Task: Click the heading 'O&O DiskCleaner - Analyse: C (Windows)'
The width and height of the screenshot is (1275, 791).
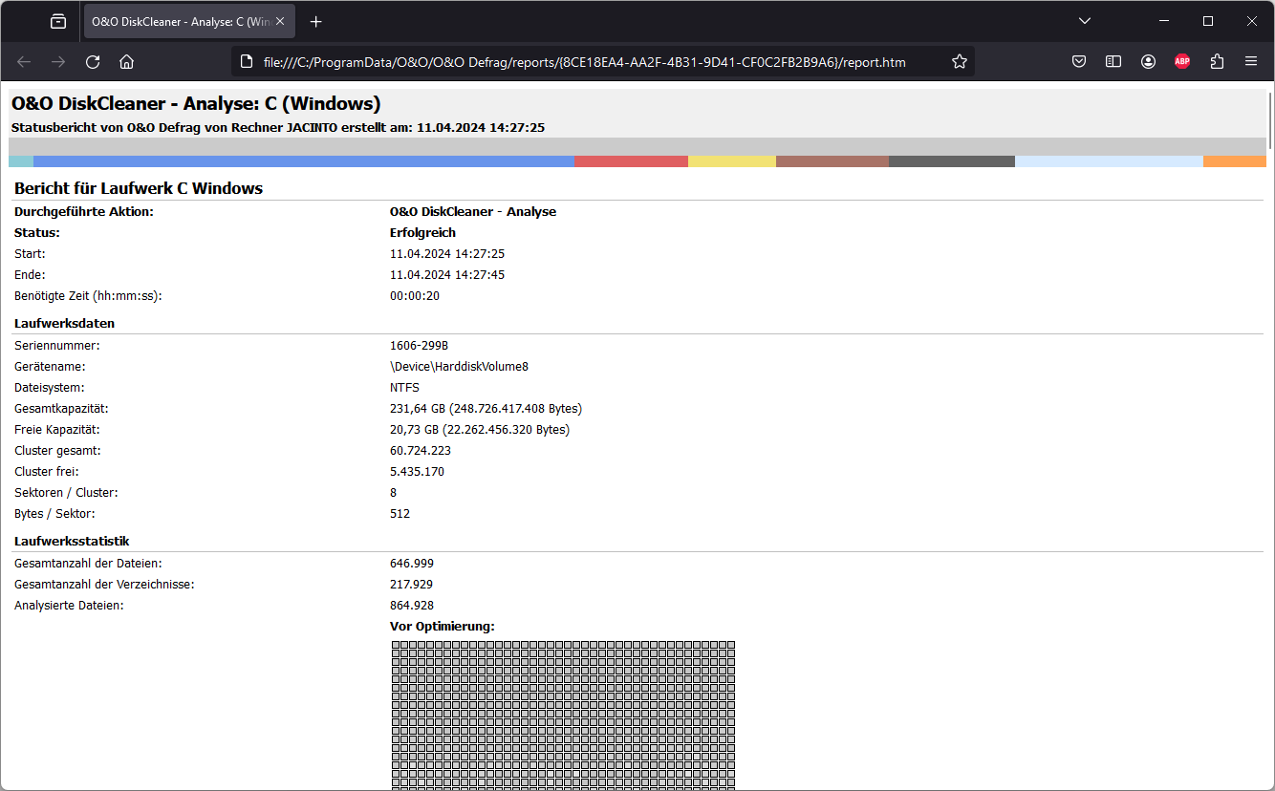Action: [196, 103]
